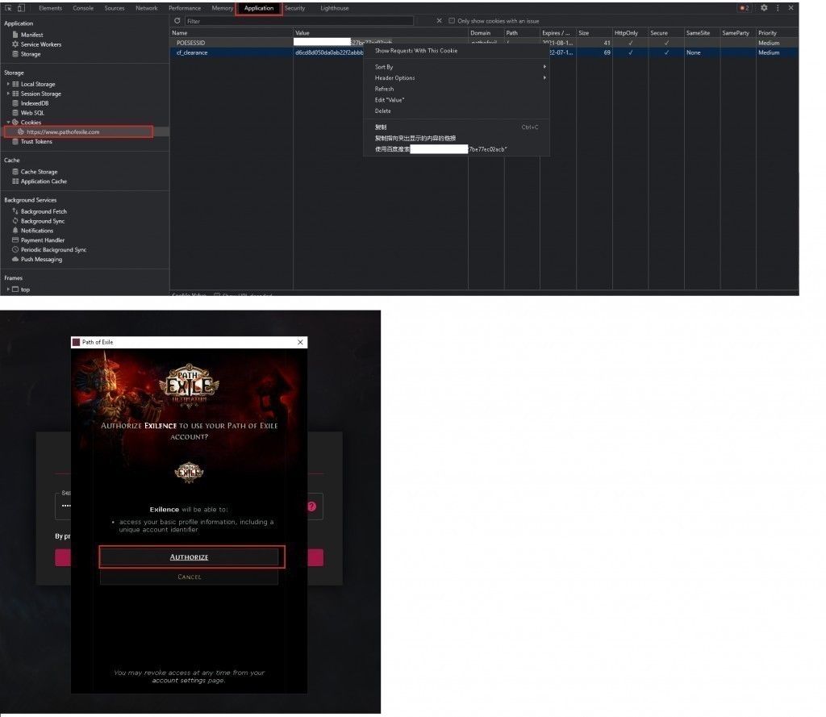826x717 pixels.
Task: Open DevTools settings gear
Action: coord(764,8)
